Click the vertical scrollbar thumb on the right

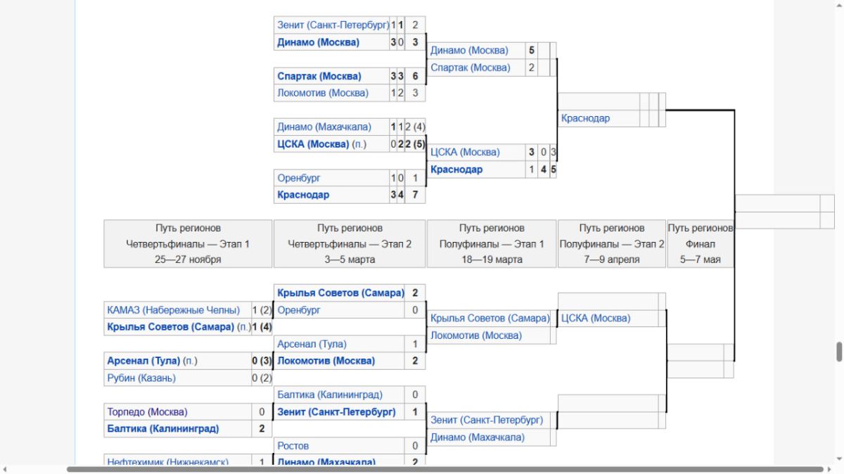[x=838, y=351]
